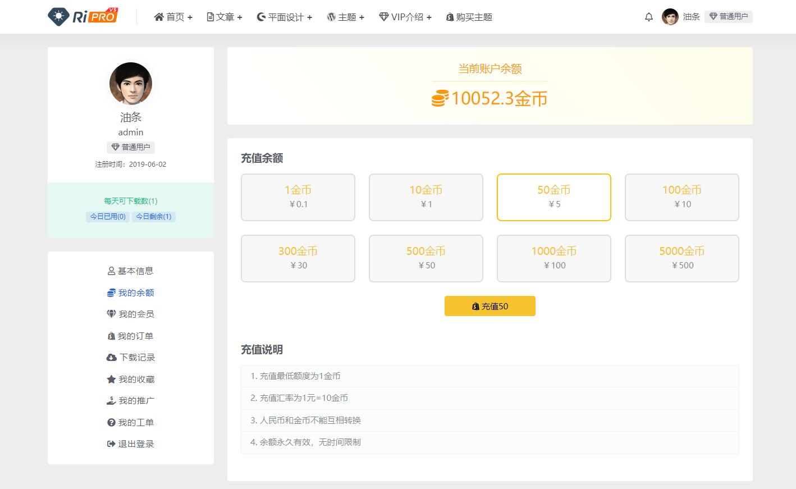Select the 1 gold coin recharge option
Viewport: 796px width, 489px height.
point(298,197)
